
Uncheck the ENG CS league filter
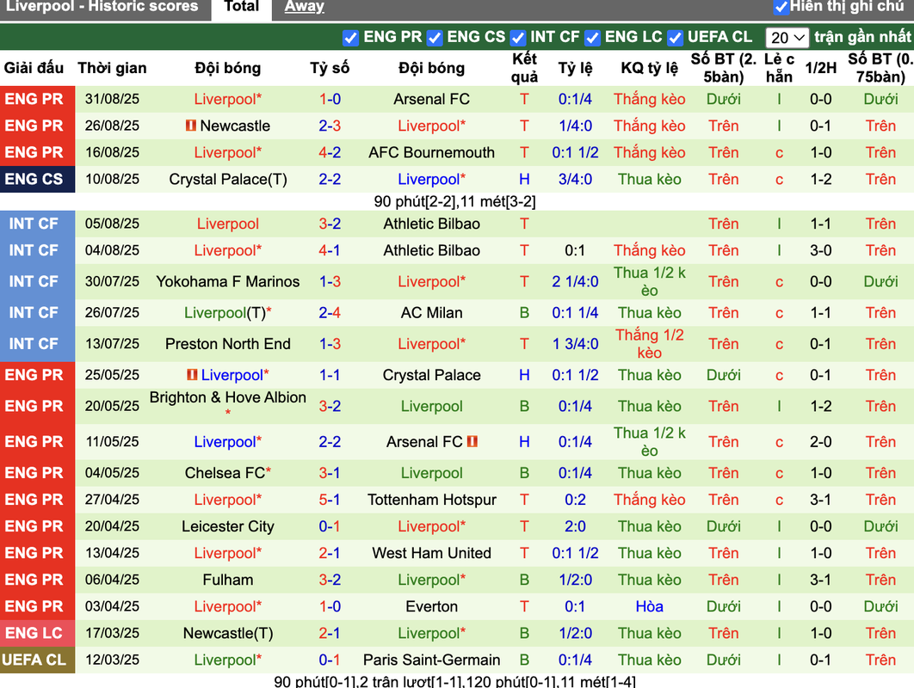435,38
